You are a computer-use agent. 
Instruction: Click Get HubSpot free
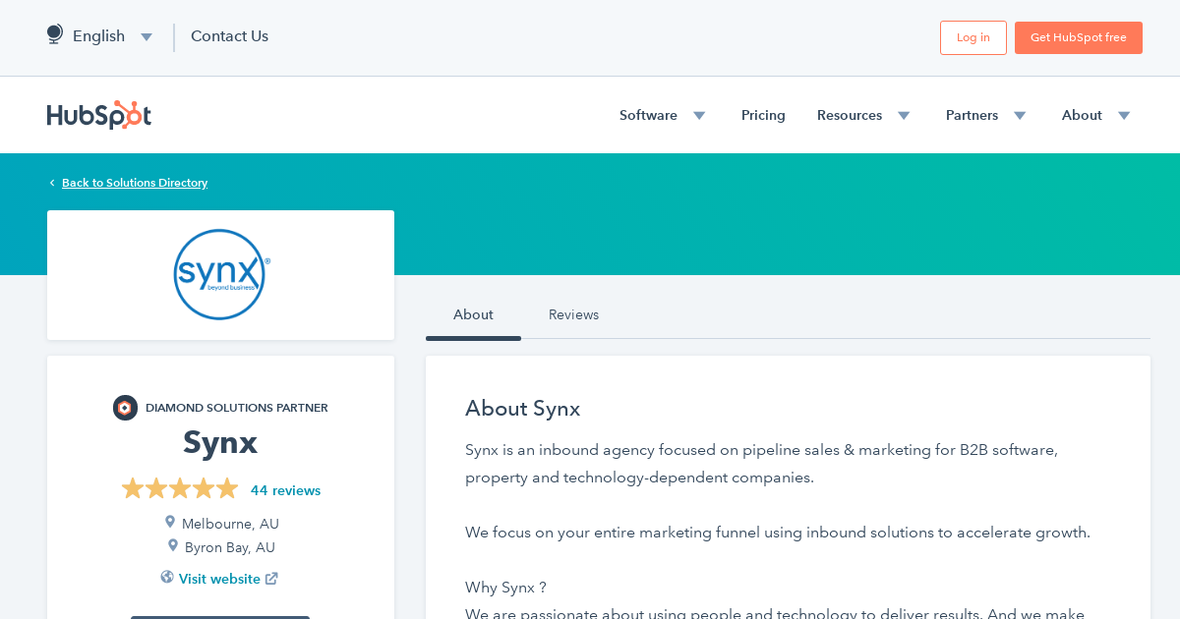point(1078,37)
